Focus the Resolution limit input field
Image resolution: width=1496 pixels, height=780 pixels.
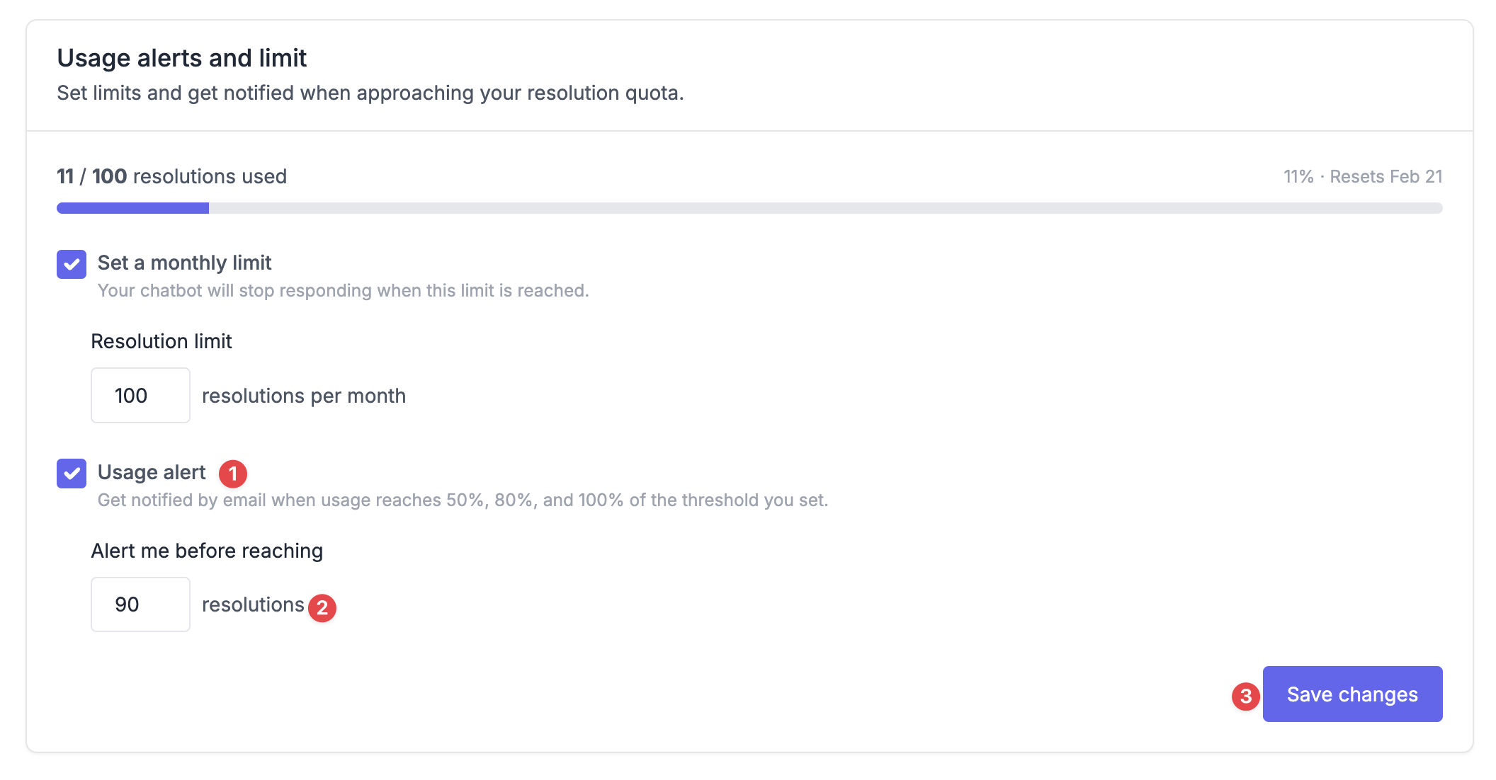click(x=140, y=395)
